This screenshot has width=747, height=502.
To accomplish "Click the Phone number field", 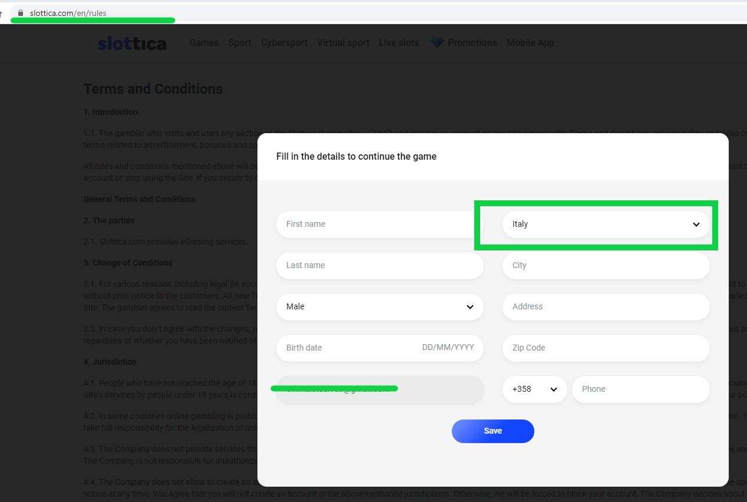I will coord(640,389).
